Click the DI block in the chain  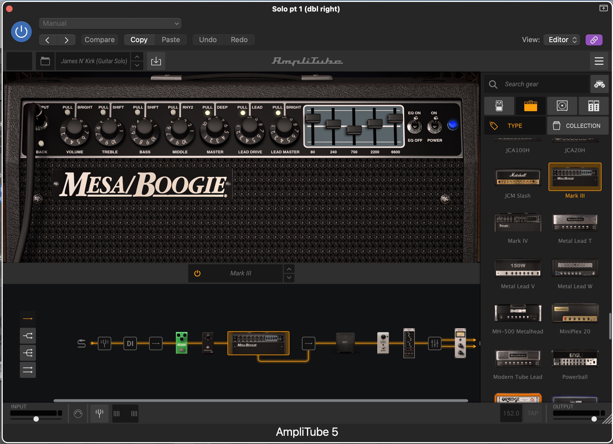tap(130, 343)
